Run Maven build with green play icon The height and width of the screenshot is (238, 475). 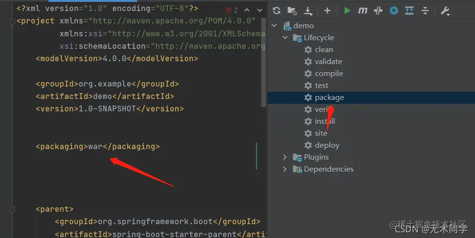pos(347,11)
